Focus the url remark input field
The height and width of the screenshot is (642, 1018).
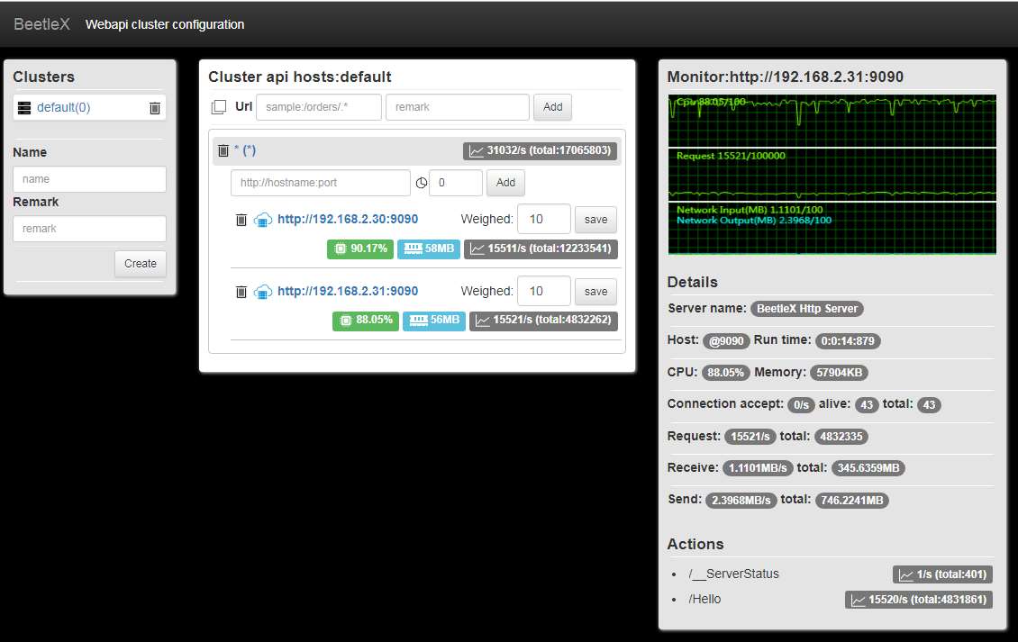[458, 107]
